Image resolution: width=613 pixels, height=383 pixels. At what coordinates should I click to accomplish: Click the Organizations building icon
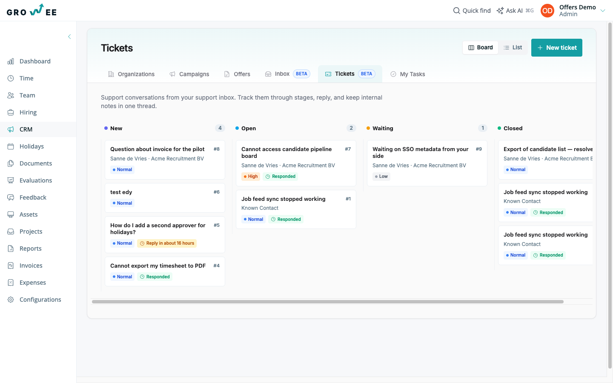pos(111,74)
